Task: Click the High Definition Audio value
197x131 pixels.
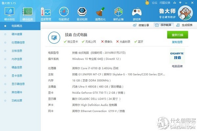Action: point(95,105)
